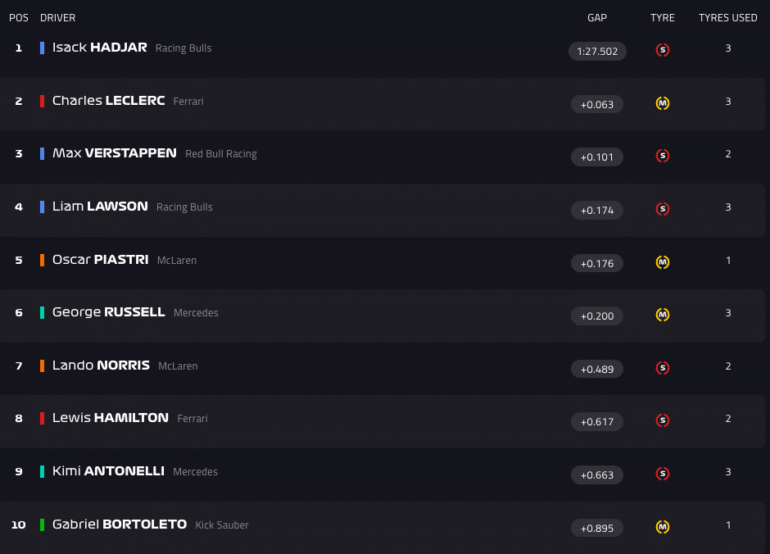Click the orange McLaren color bar beside Piastri

click(x=42, y=260)
